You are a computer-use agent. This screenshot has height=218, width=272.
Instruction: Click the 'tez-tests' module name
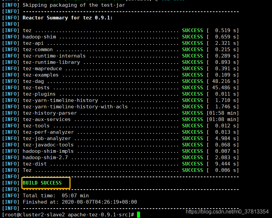coord(36,88)
